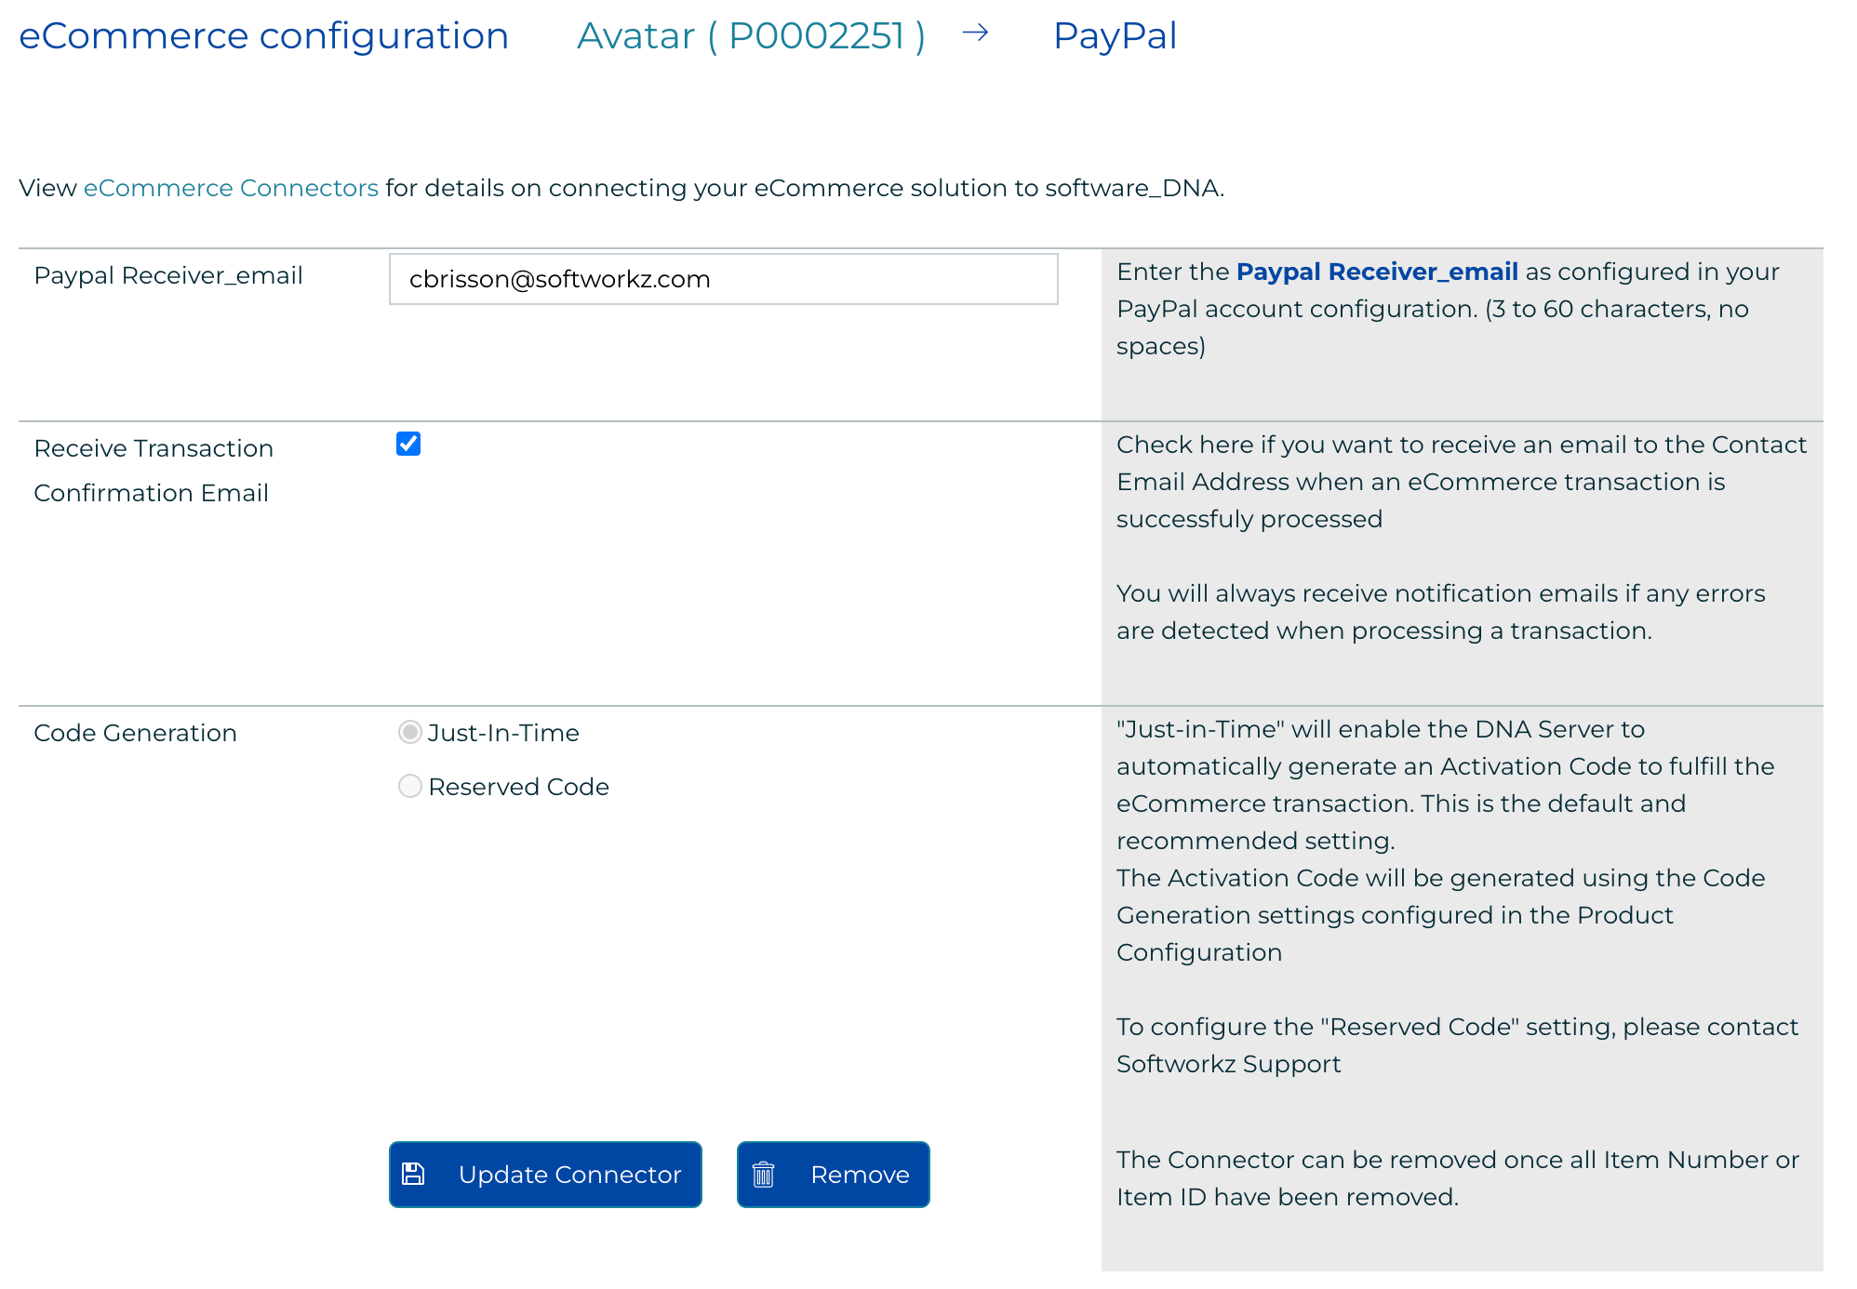Toggle the Receive Transaction Confirmation Email checkbox
Viewport: 1857px width, 1289px height.
pos(407,443)
